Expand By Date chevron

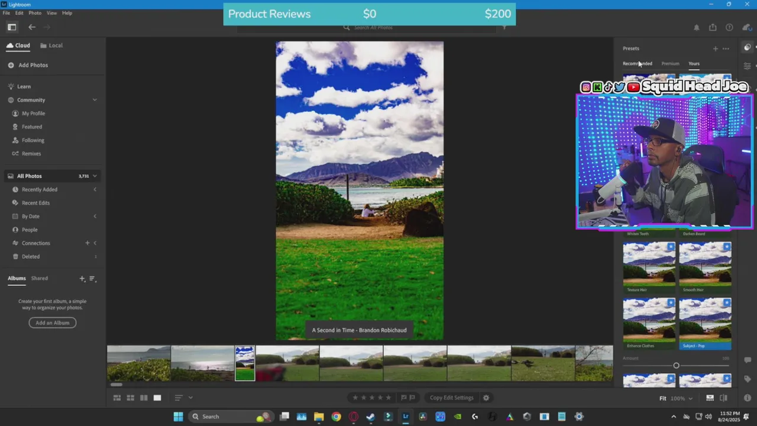95,217
